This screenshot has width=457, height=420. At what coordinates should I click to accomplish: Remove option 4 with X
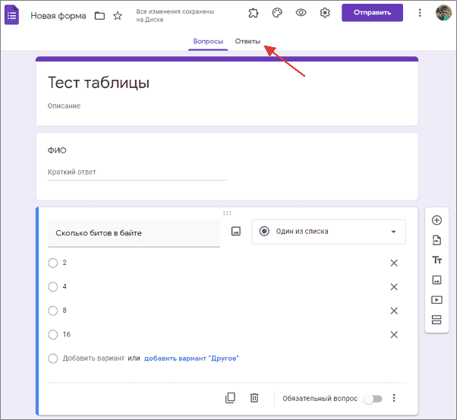[x=394, y=287]
